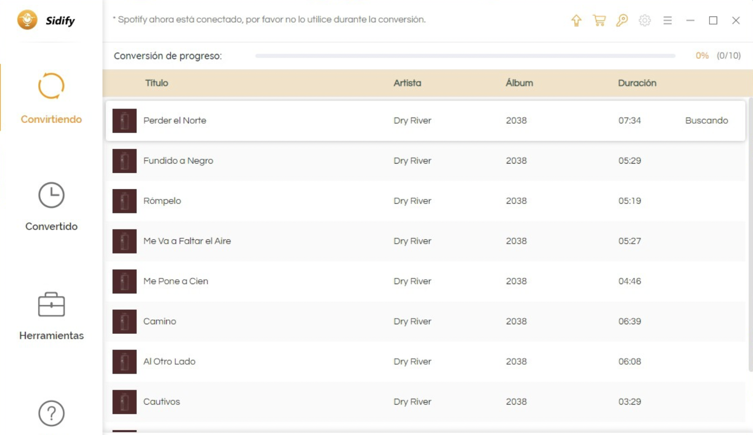The image size is (753, 435).
Task: Sort tracks by the Duración column
Action: pyautogui.click(x=637, y=83)
